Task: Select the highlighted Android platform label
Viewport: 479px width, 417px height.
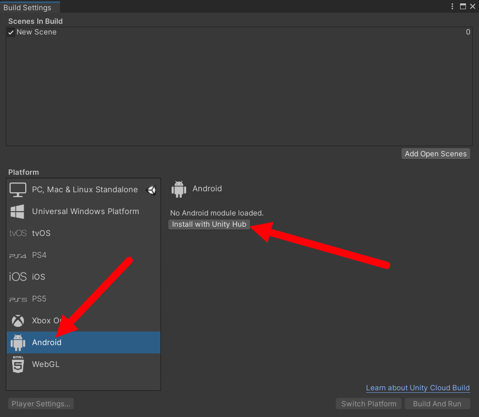Action: coord(47,343)
